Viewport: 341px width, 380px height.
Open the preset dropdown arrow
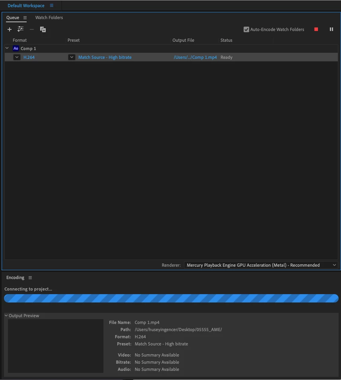point(72,57)
